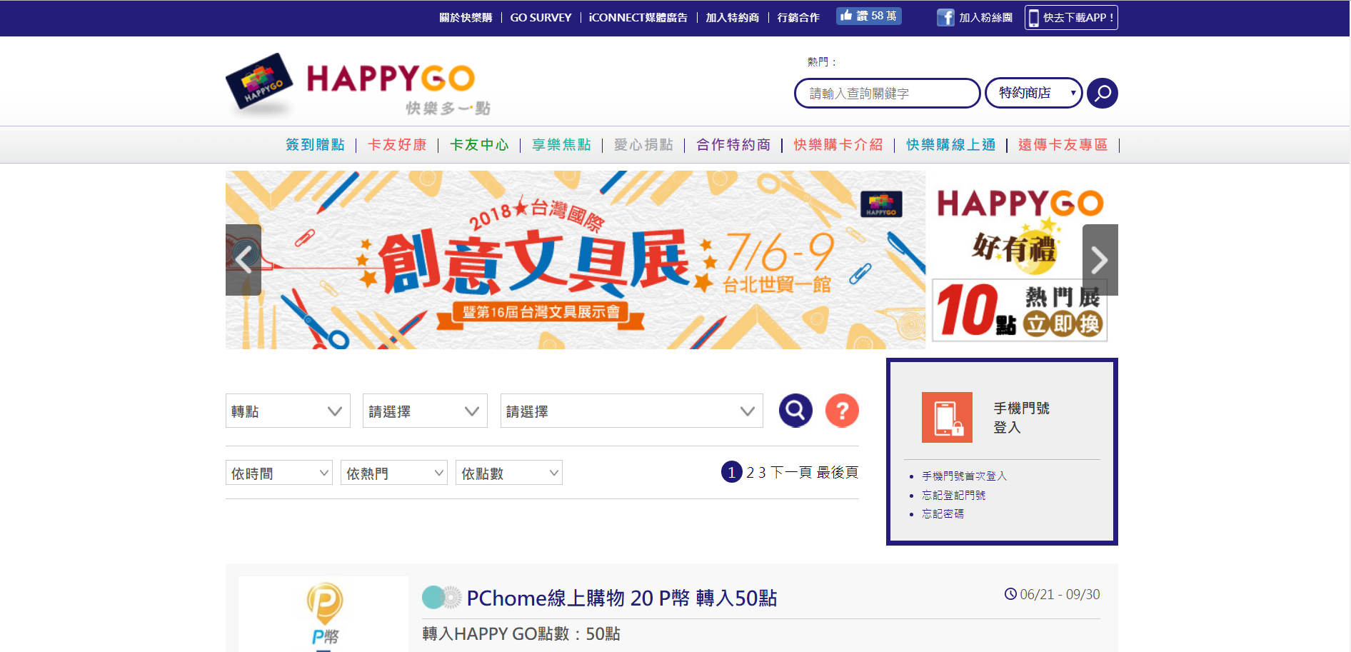Select current page 1 indicator
The height and width of the screenshot is (652, 1351).
click(732, 472)
